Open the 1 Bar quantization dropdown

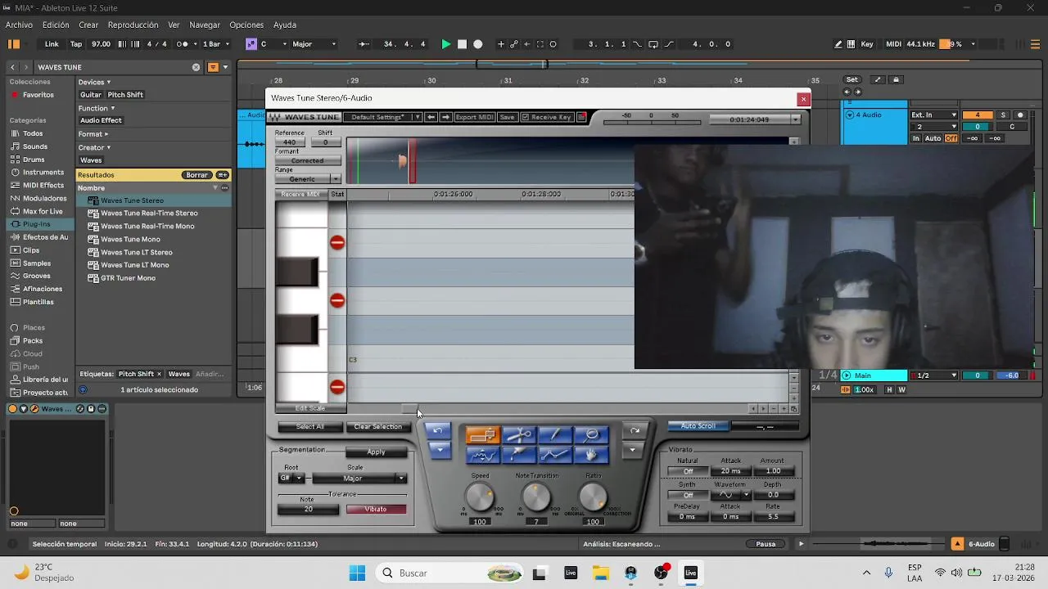[216, 44]
